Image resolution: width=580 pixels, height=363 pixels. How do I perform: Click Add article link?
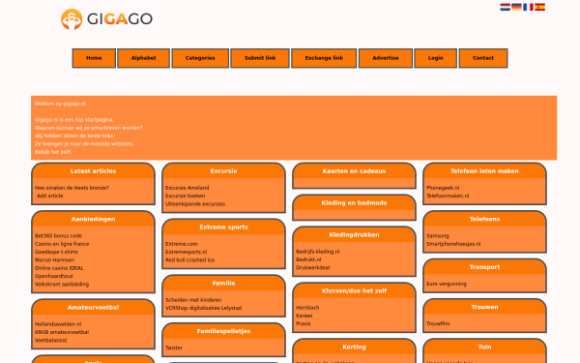coord(50,196)
